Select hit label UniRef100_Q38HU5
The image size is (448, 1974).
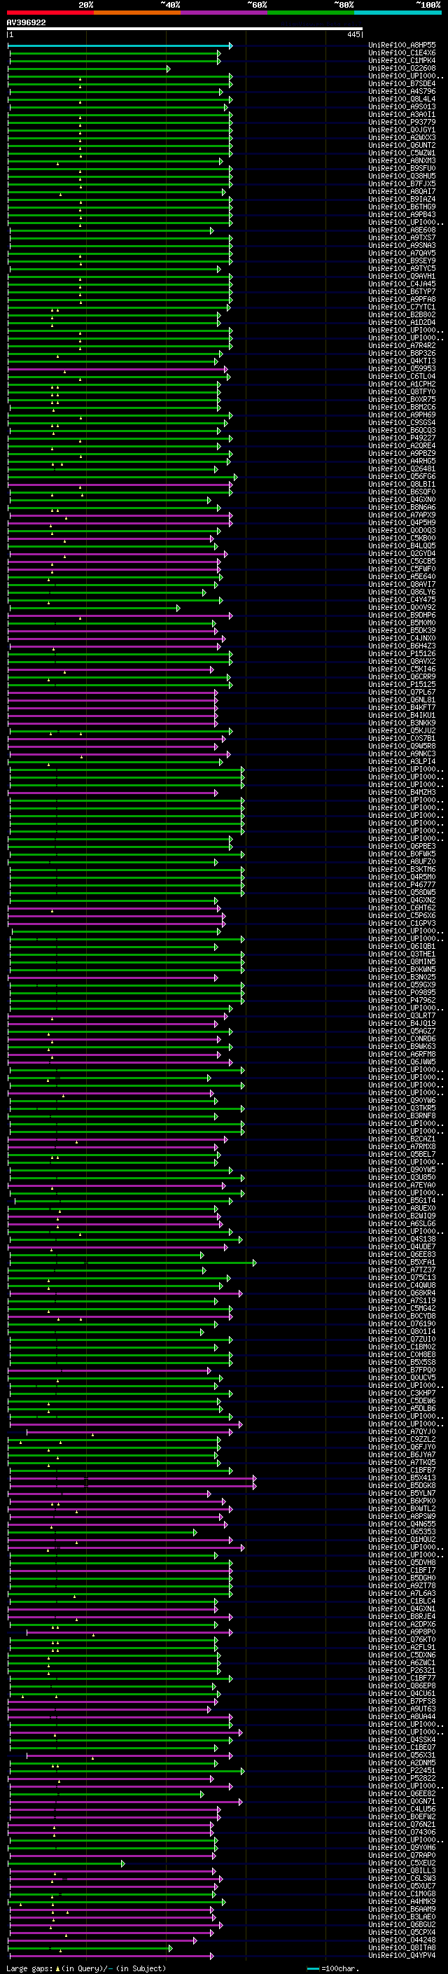point(402,176)
